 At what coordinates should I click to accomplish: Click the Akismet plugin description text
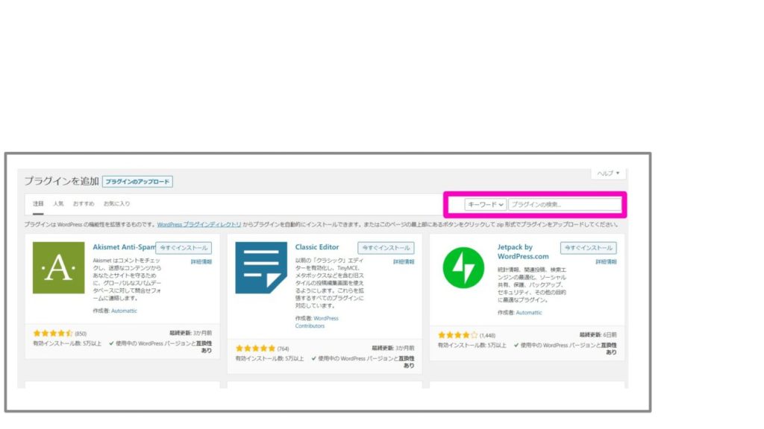(x=127, y=279)
